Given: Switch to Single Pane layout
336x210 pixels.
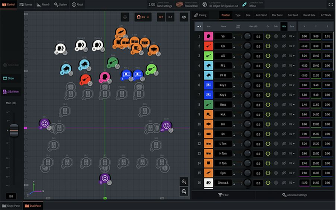Looking at the screenshot, I should pos(11,206).
